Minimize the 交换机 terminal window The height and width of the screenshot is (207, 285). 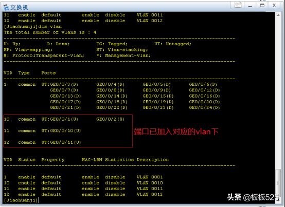[250, 5]
